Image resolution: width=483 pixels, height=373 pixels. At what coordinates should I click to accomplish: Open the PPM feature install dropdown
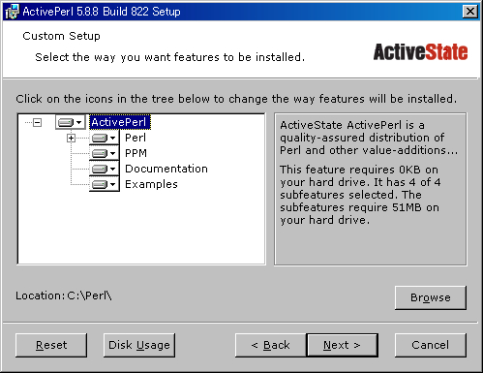coord(104,153)
